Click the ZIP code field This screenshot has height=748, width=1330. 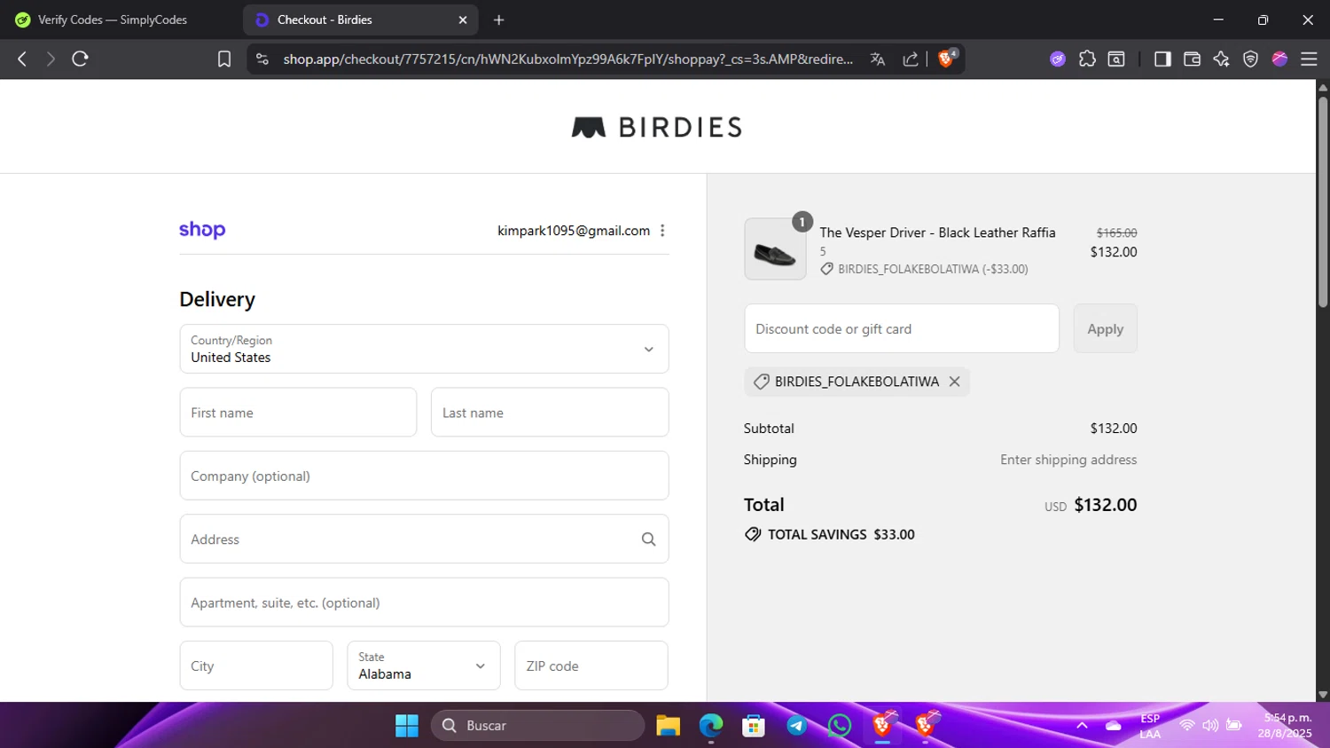[x=591, y=665]
